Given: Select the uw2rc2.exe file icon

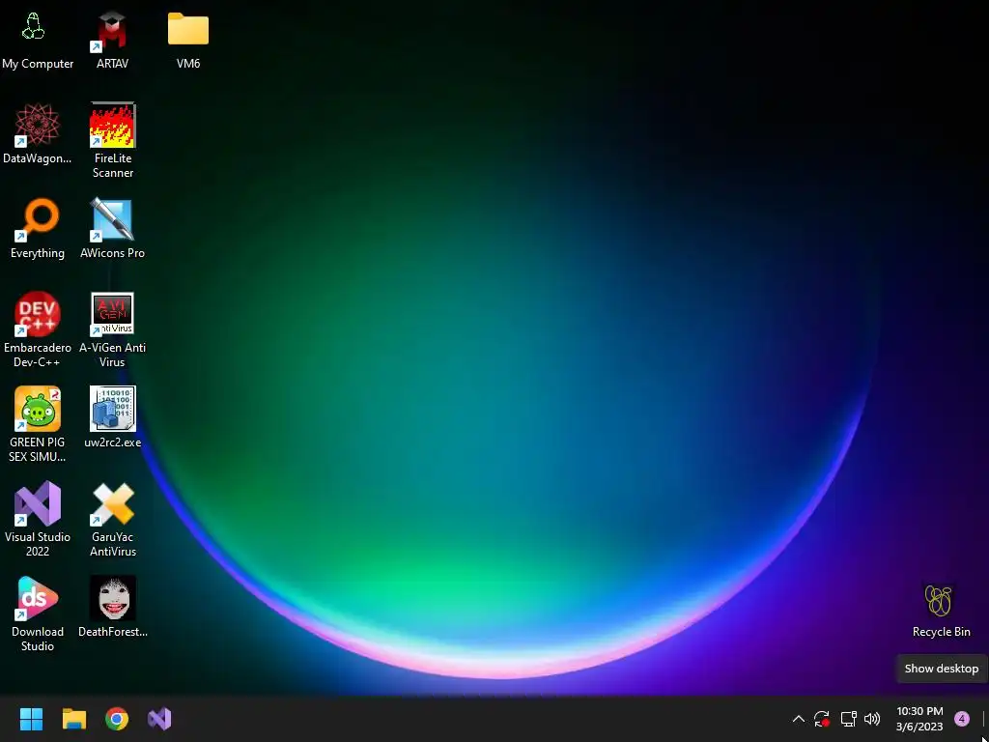Looking at the screenshot, I should point(112,409).
